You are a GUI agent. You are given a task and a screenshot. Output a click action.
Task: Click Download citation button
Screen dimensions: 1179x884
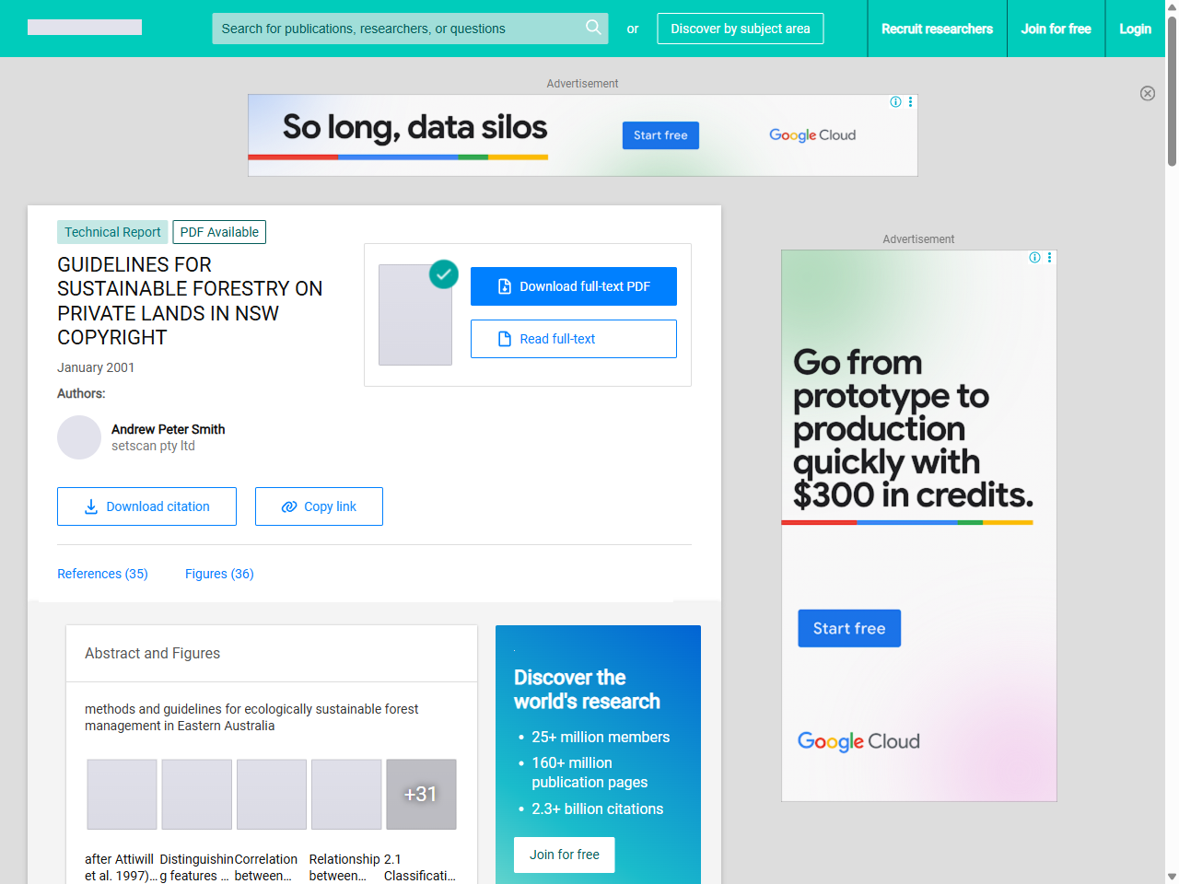pyautogui.click(x=146, y=506)
